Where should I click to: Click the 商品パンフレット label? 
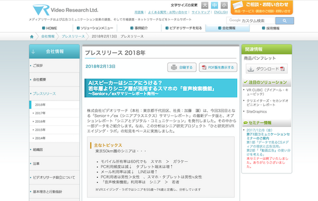click(260, 58)
